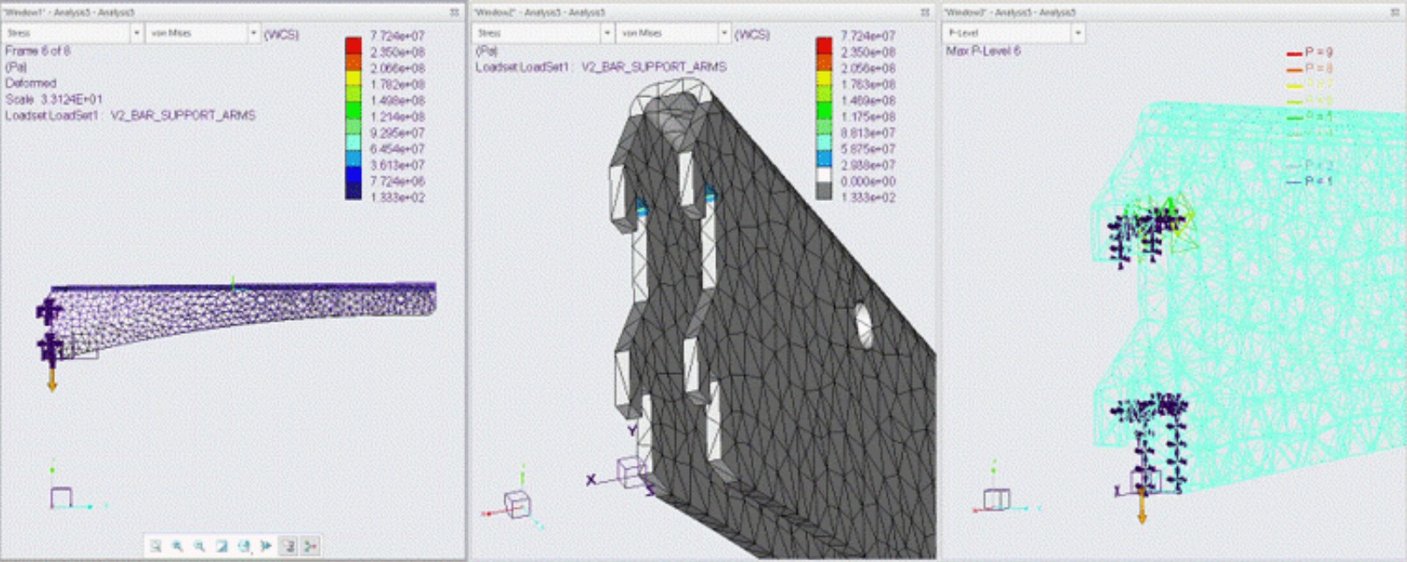The image size is (1407, 562).
Task: Click the 'Frame 6 of 8' label in Window1
Action: 38,51
